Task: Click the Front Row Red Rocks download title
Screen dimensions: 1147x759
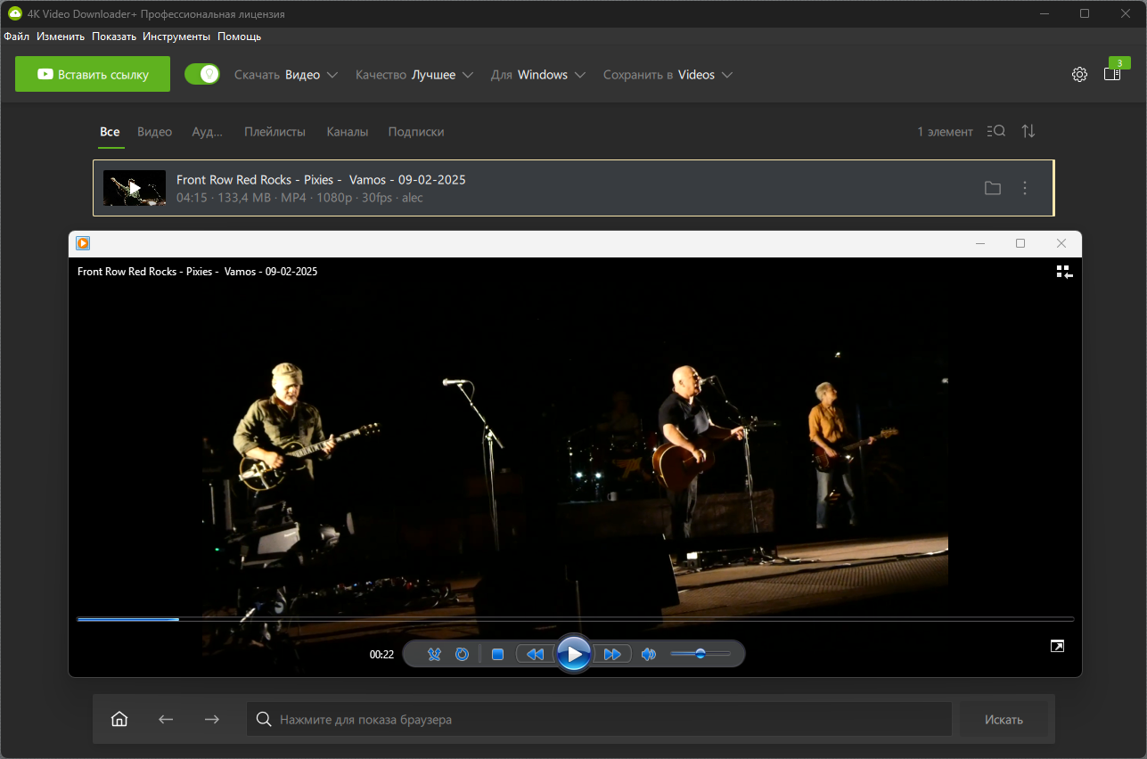Action: point(321,180)
